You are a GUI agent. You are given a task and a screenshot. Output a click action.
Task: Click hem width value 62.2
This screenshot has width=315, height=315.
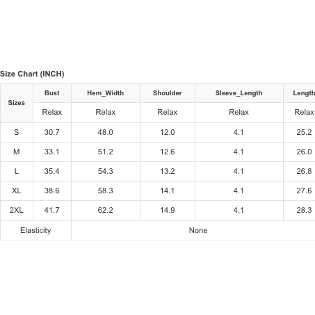pos(106,210)
